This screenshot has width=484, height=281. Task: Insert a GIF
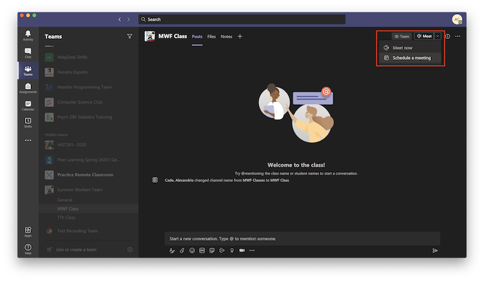202,251
